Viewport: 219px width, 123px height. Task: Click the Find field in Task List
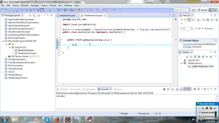(186, 28)
